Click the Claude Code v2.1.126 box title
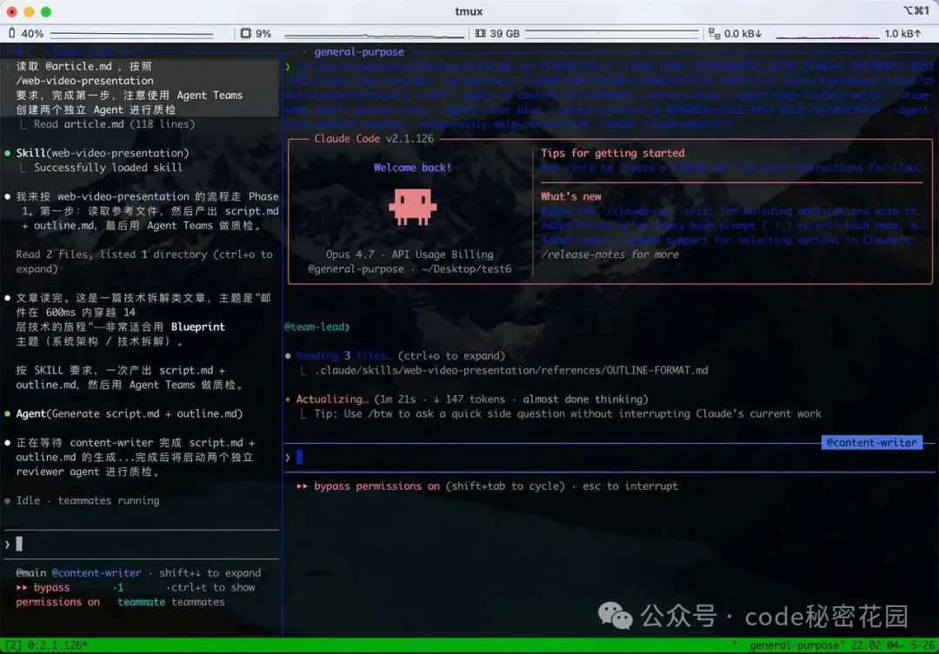Screen dimensions: 939x654 coord(374,139)
